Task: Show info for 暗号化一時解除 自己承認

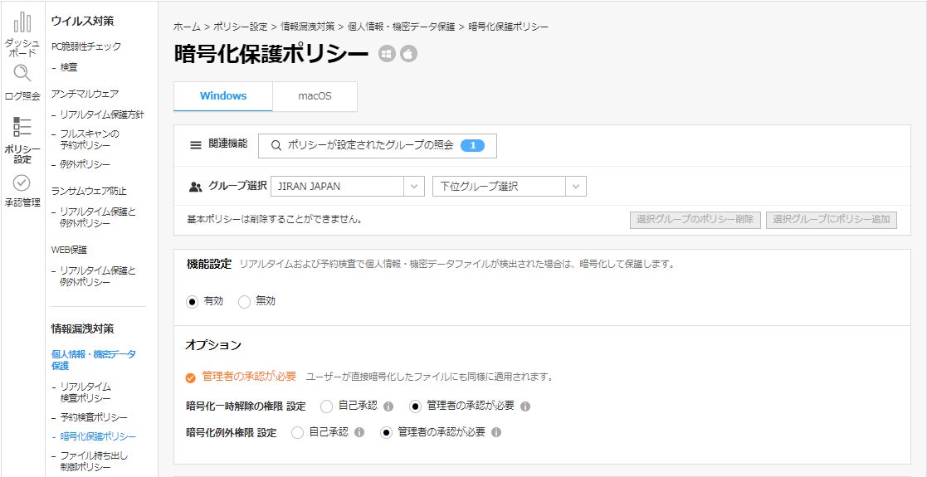Action: [x=388, y=406]
